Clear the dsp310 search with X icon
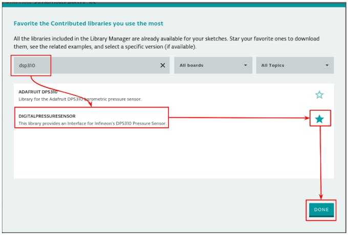 pos(163,65)
